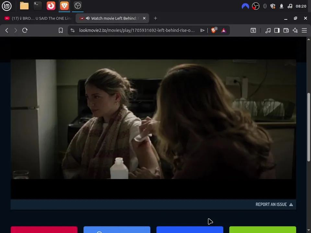Go forward to the next page
Viewport: 311px width, 233px height.
[16, 30]
